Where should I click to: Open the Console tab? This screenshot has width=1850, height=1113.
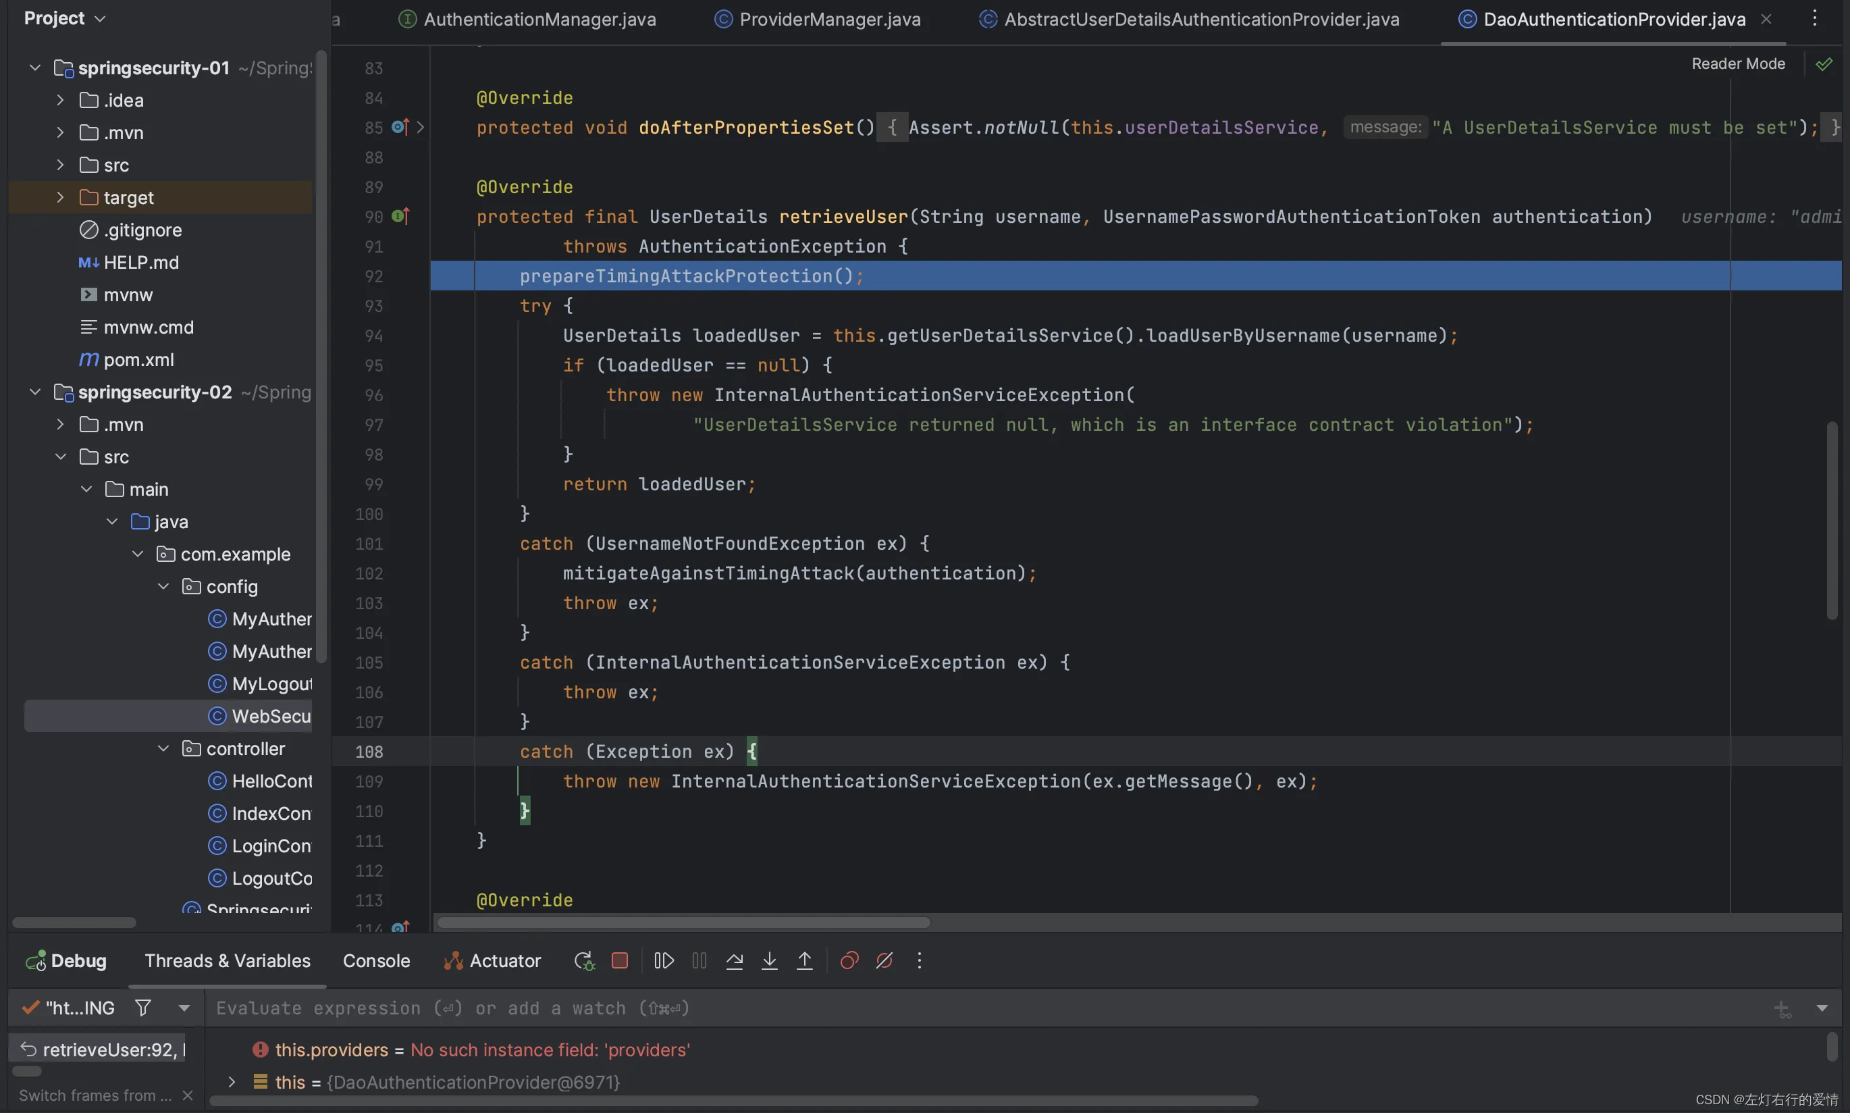click(376, 961)
